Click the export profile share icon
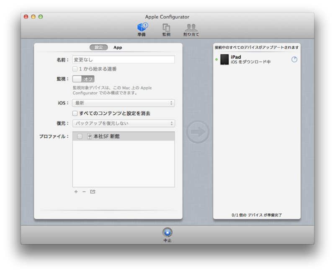 click(93, 192)
